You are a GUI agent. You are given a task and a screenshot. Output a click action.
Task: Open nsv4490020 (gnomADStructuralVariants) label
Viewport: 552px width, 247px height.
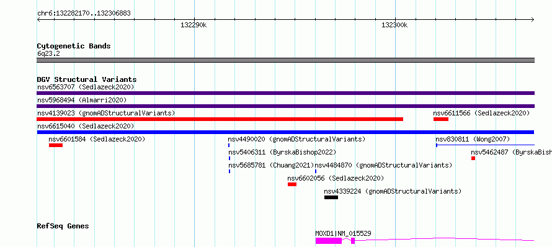(296, 139)
